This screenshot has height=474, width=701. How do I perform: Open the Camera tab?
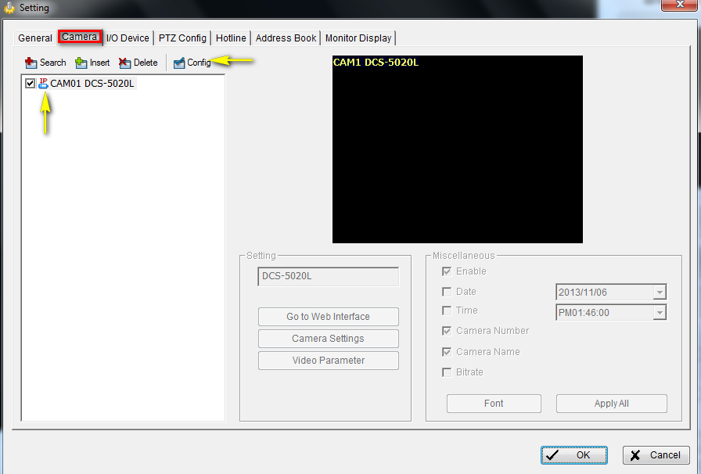[80, 37]
